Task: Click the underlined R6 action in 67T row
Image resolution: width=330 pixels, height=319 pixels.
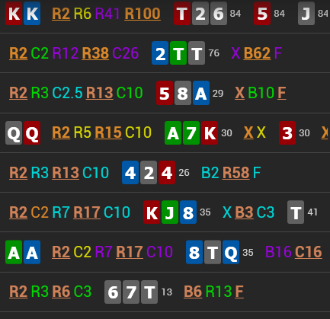Action: pyautogui.click(x=61, y=291)
